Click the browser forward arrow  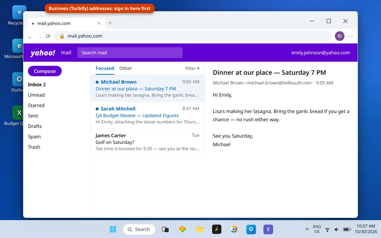click(39, 37)
